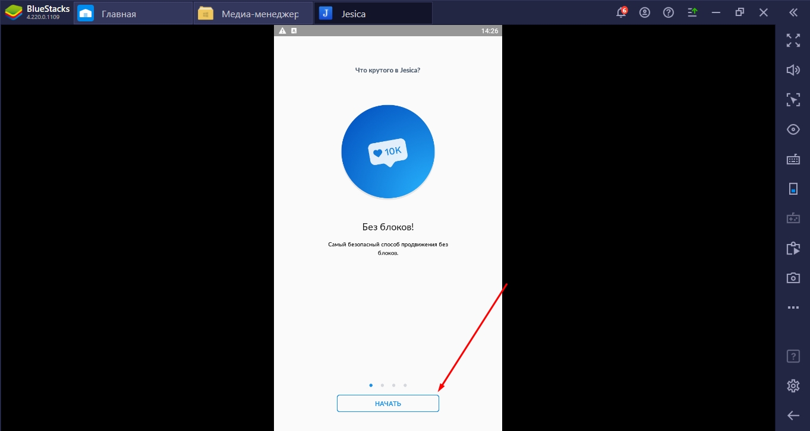Click the rotate device phone icon
This screenshot has height=431, width=810.
click(x=793, y=189)
